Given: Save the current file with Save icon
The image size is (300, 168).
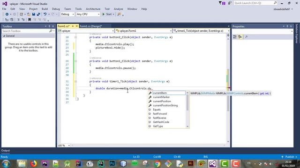Looking at the screenshot, I should point(33,14).
